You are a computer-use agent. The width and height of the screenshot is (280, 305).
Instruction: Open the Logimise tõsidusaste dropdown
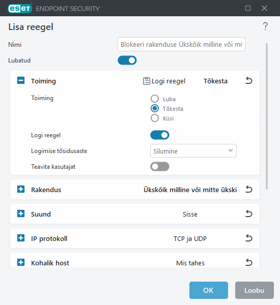193,151
